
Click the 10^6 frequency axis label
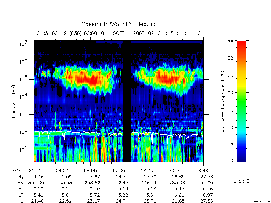23,62
